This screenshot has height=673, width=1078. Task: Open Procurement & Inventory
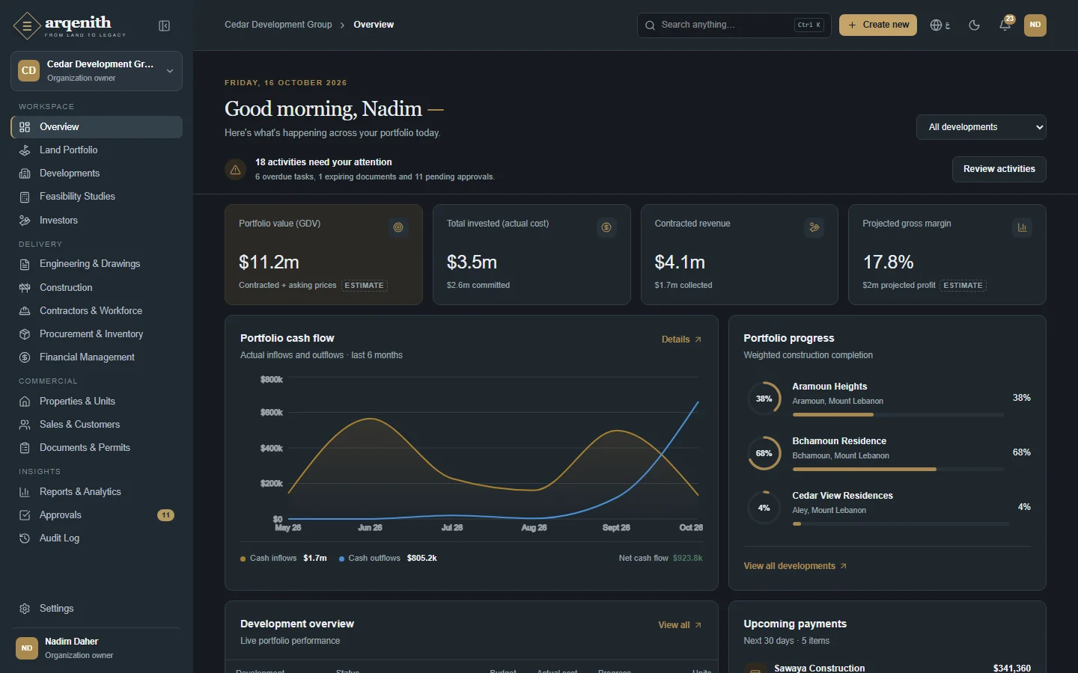(x=97, y=334)
